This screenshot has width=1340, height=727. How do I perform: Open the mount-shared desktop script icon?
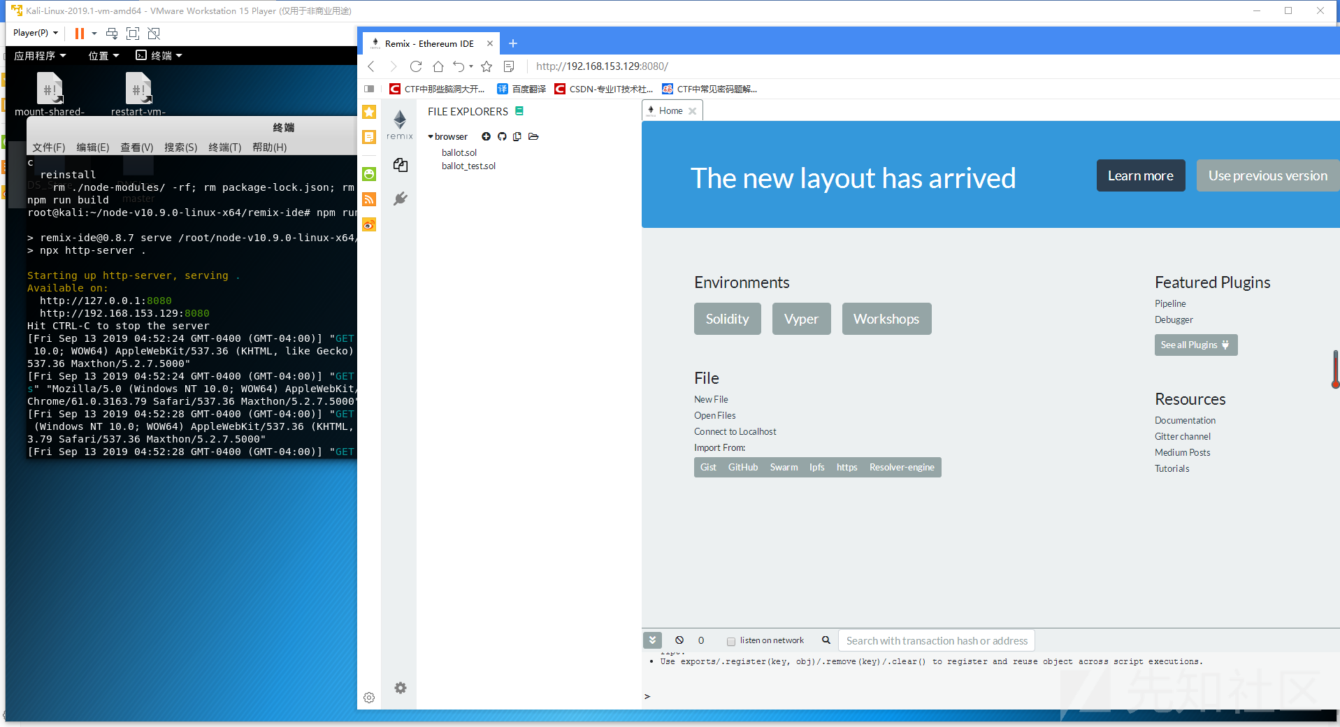pos(49,94)
